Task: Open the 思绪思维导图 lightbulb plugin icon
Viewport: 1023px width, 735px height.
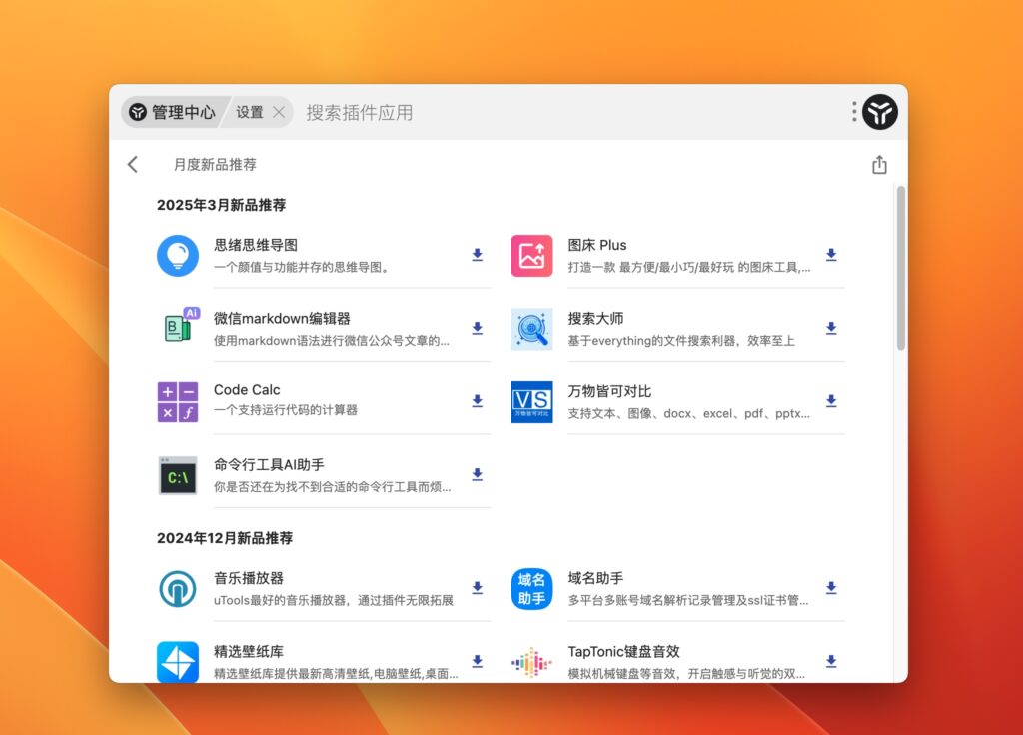Action: coord(178,255)
